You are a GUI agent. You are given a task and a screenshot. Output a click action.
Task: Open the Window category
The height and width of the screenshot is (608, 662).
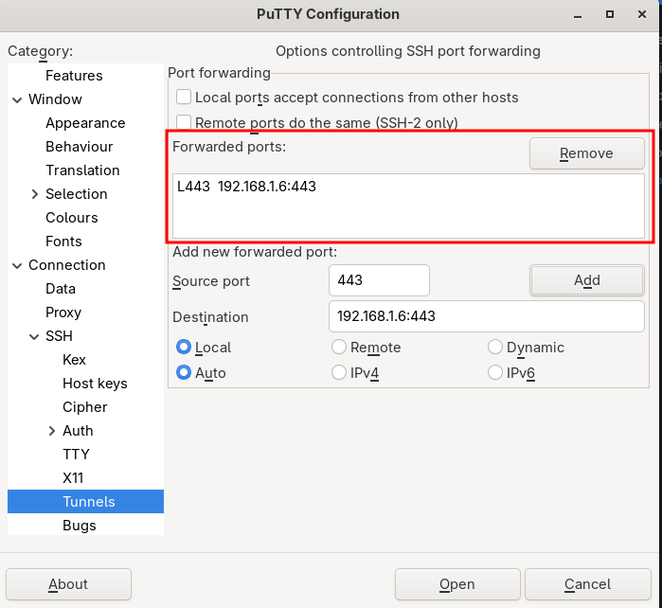pyautogui.click(x=55, y=99)
